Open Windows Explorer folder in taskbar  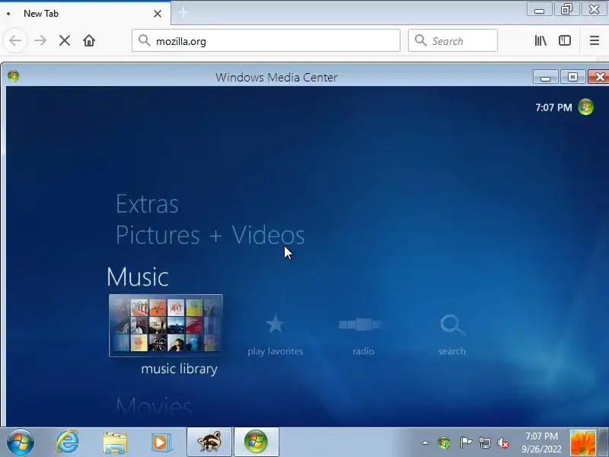click(x=115, y=443)
